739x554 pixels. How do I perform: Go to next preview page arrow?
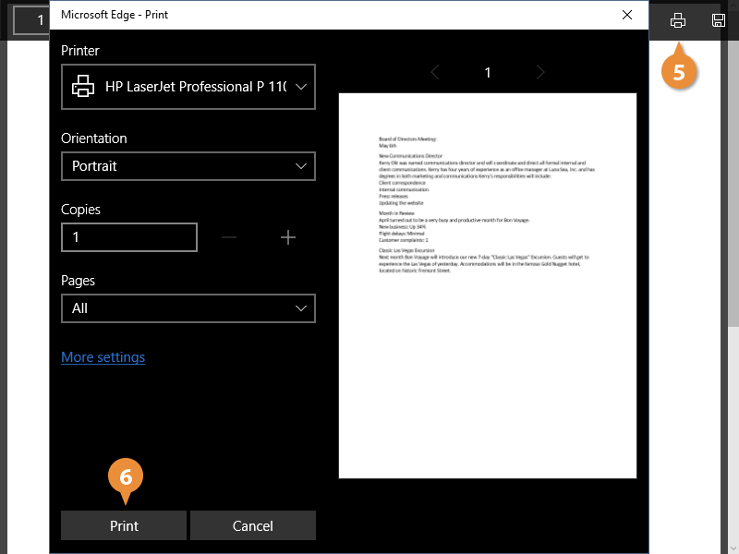pos(540,73)
